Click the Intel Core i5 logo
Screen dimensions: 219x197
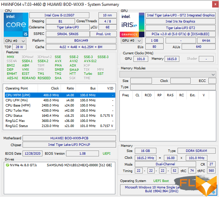coord(16,25)
